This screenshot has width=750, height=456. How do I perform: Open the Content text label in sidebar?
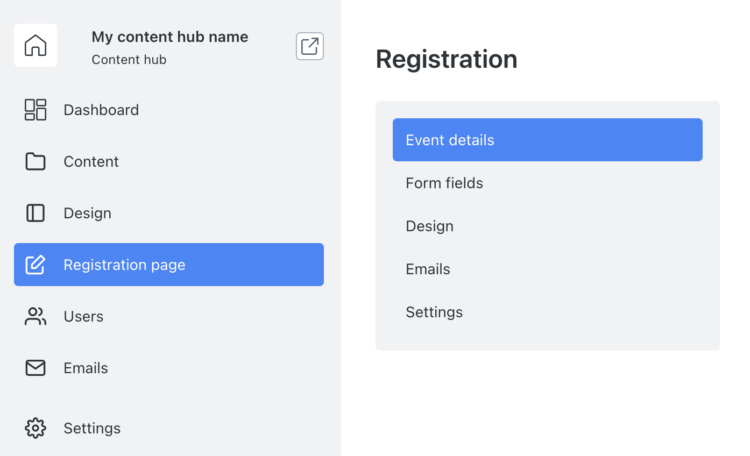click(91, 161)
